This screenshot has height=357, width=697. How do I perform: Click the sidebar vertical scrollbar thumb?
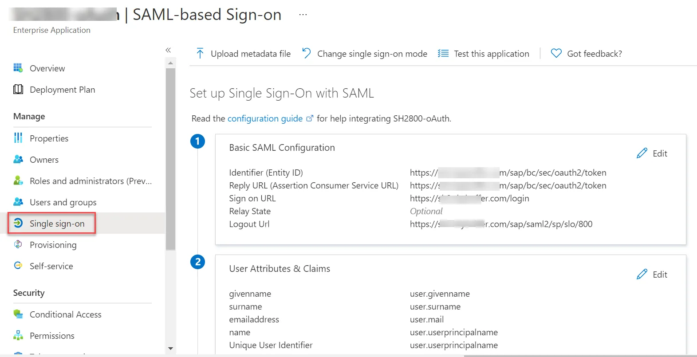click(171, 159)
